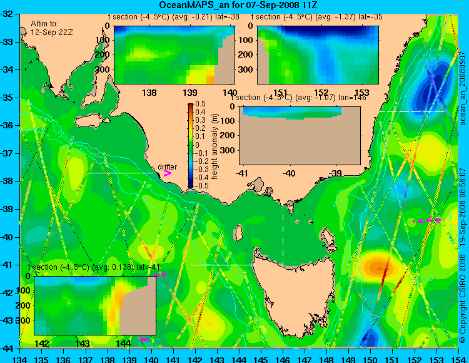Click the white dashed section line at lat -41
This screenshot has height=363, width=469.
(x=223, y=265)
